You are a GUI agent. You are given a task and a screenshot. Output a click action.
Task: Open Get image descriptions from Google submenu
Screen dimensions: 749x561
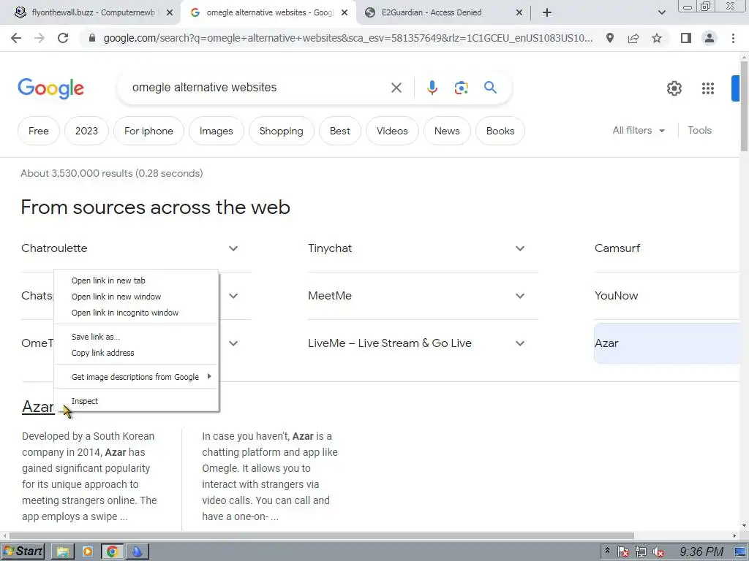tap(136, 377)
